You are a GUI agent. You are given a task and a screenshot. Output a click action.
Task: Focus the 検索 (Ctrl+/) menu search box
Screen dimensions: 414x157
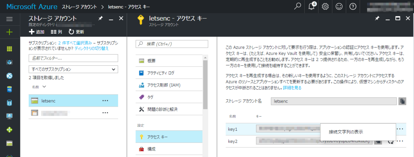(172, 44)
